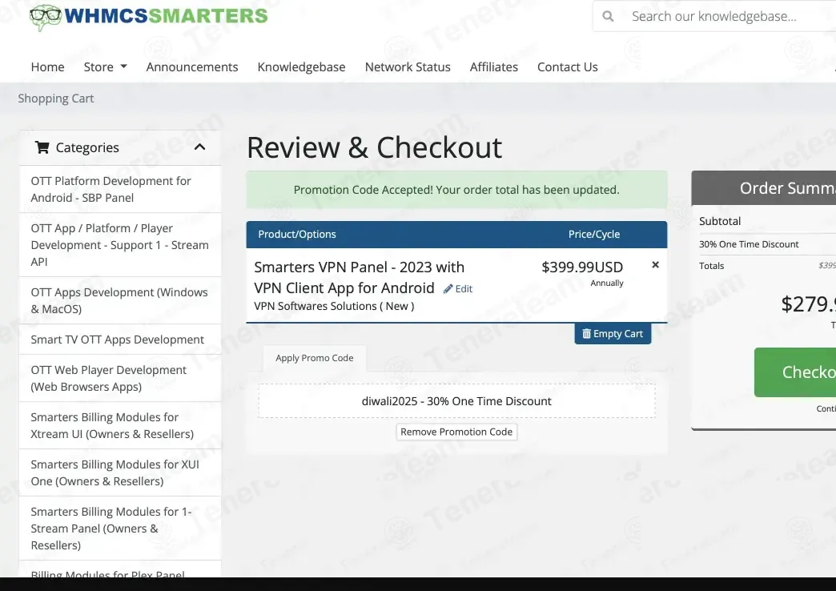Collapse the Categories panel chevron
The image size is (836, 591).
[x=200, y=147]
